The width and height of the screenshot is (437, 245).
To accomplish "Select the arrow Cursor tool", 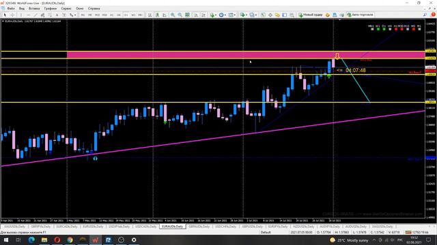I will (5, 15).
